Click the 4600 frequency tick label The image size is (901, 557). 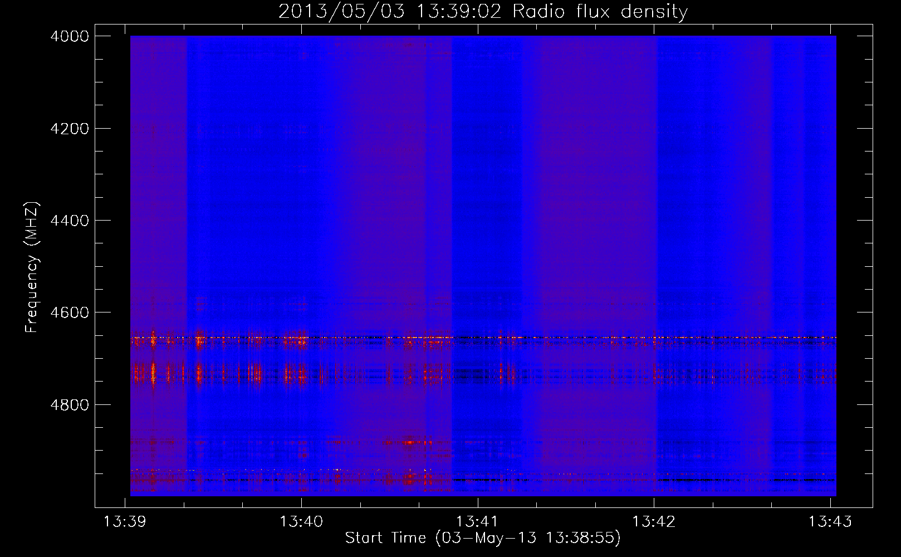click(70, 312)
